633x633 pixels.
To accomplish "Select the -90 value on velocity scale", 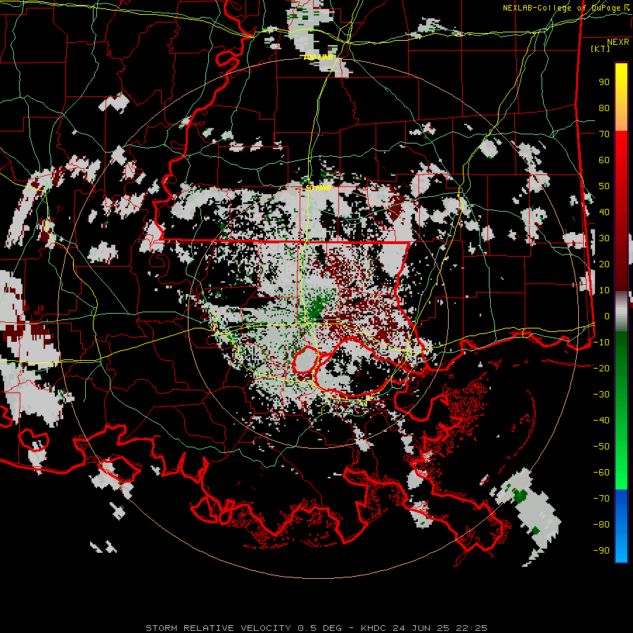I will 601,551.
